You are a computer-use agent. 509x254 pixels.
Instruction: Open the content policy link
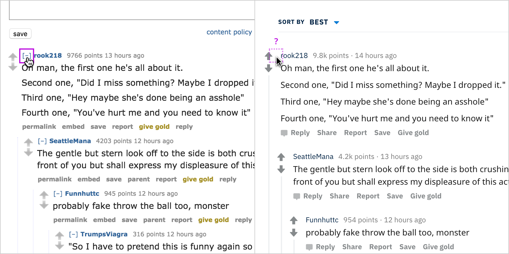tap(229, 32)
